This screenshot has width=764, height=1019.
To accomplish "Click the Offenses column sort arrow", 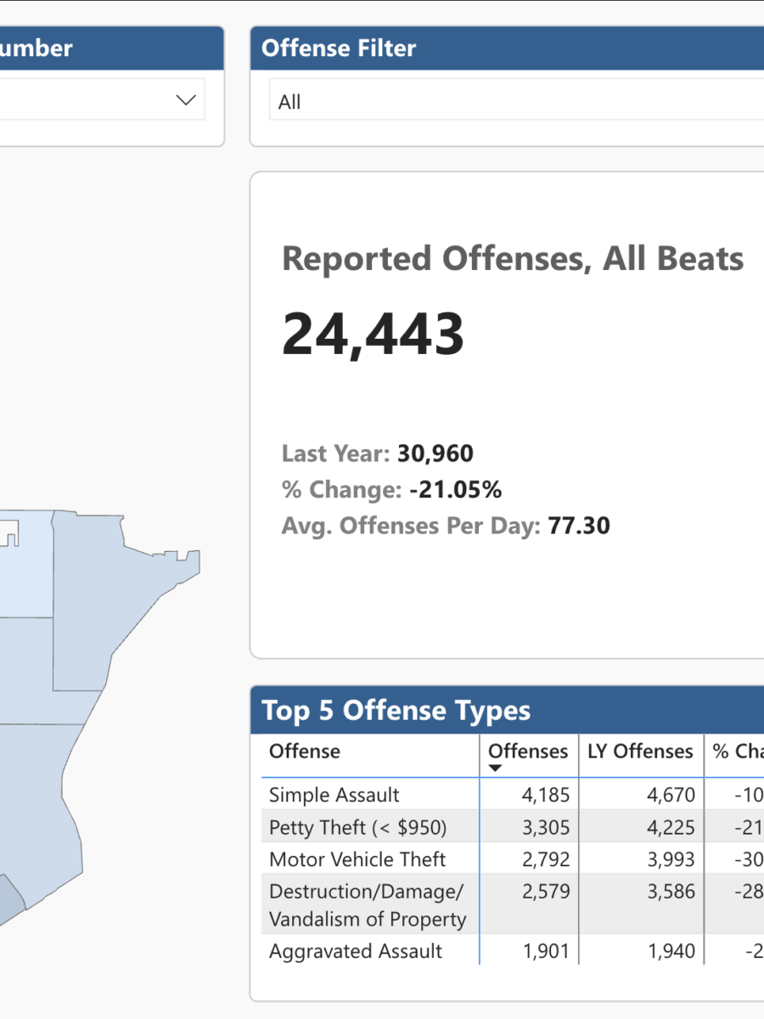I will pyautogui.click(x=496, y=767).
